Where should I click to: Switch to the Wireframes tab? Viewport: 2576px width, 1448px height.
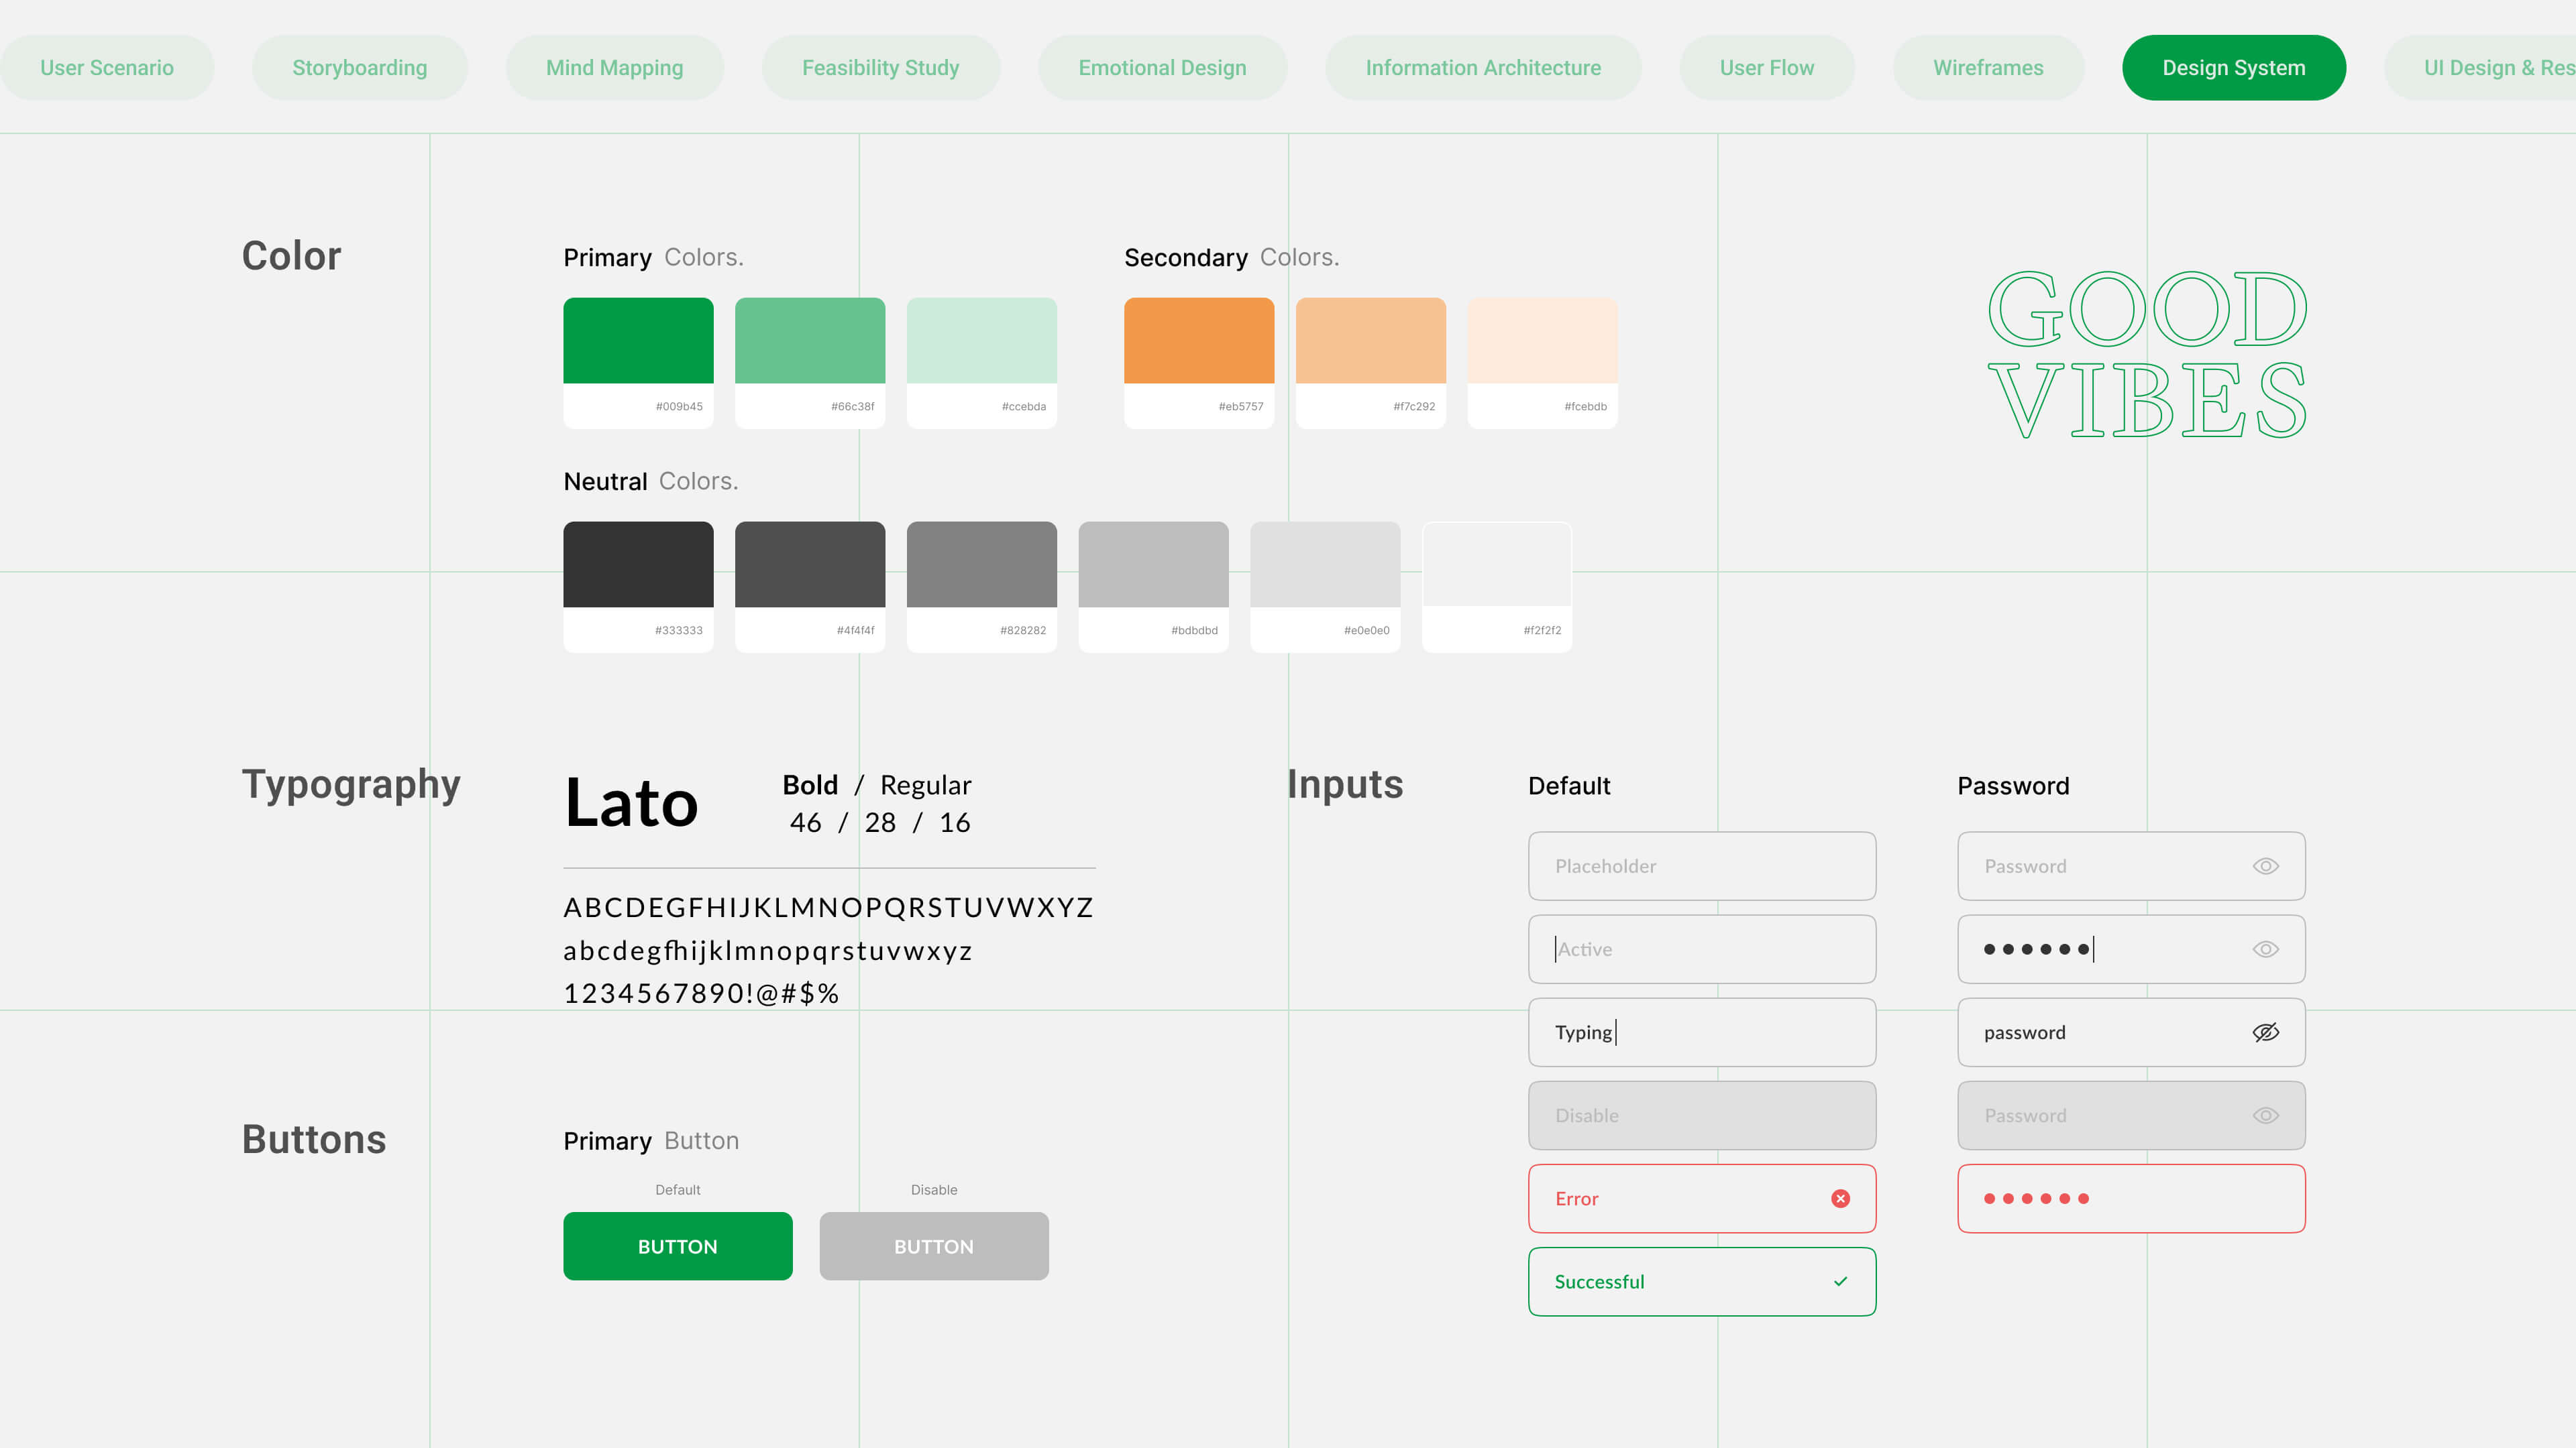tap(1988, 68)
